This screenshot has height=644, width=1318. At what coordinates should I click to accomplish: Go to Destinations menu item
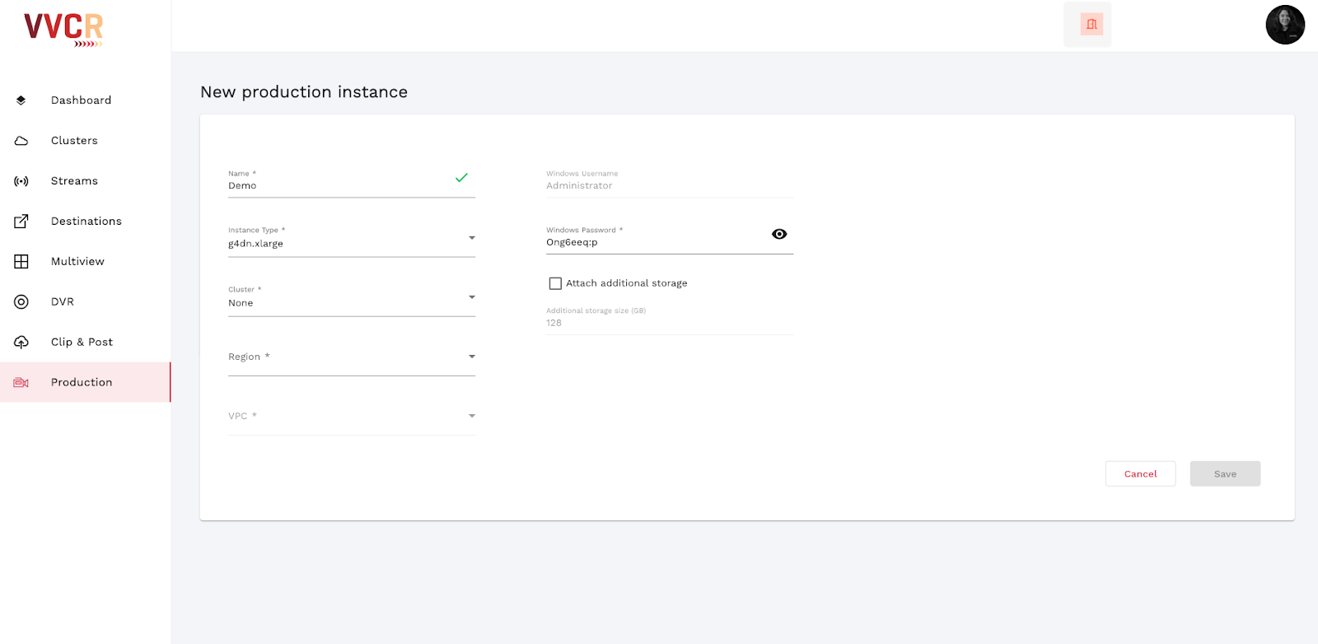click(x=86, y=222)
